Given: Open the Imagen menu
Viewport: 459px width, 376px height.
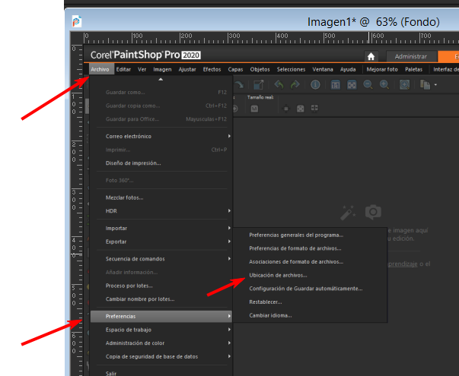Looking at the screenshot, I should click(162, 69).
